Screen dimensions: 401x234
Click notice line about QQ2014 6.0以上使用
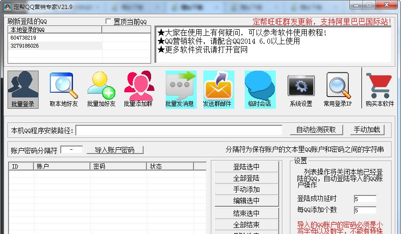[x=229, y=41]
